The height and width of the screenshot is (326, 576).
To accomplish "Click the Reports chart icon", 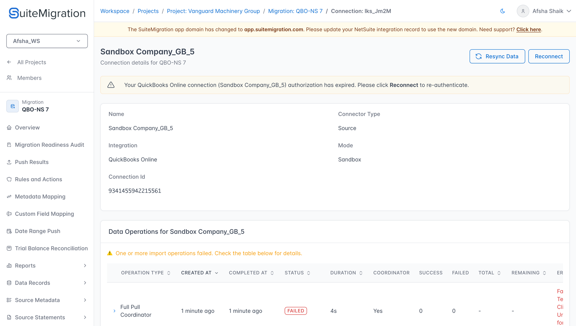I will click(9, 265).
